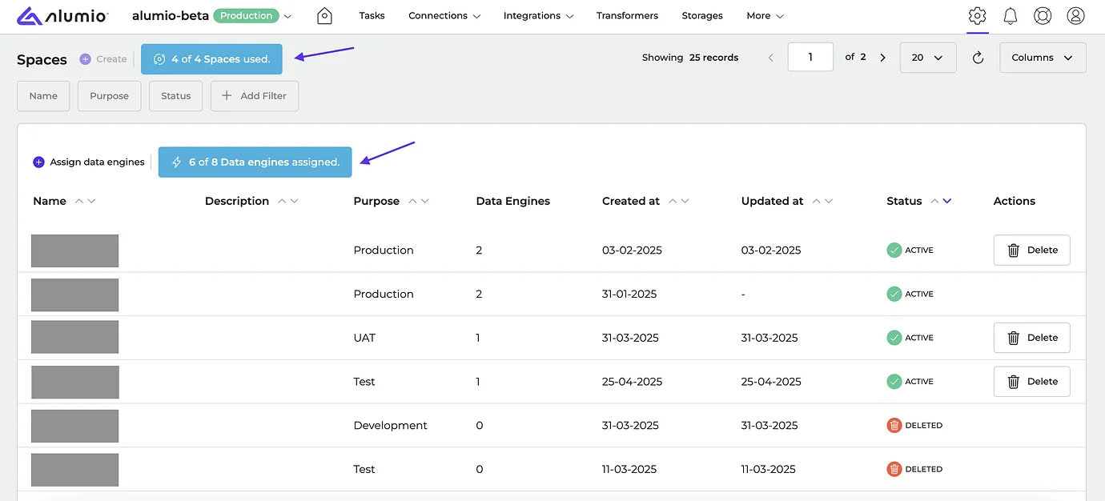Click Production environment badge
This screenshot has height=501, width=1105.
(x=246, y=16)
